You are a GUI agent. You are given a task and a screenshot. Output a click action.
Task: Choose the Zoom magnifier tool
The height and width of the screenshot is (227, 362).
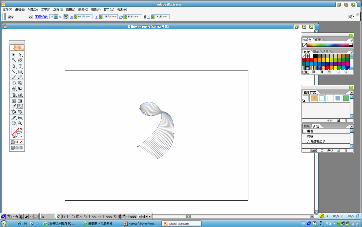[20, 123]
